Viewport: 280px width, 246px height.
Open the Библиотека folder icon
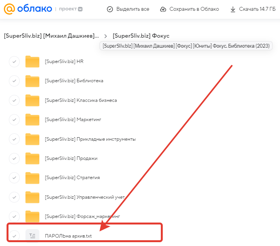[32, 81]
